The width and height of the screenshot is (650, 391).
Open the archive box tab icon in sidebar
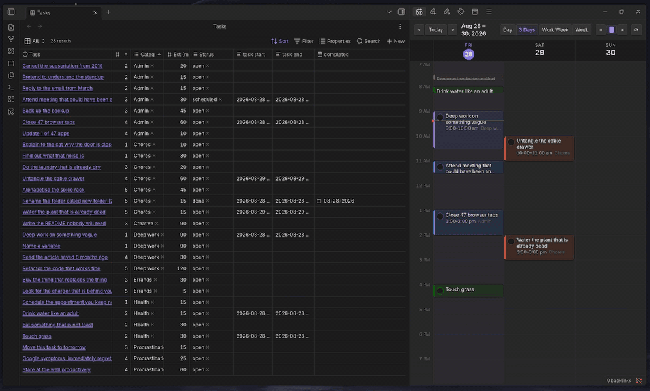[475, 12]
